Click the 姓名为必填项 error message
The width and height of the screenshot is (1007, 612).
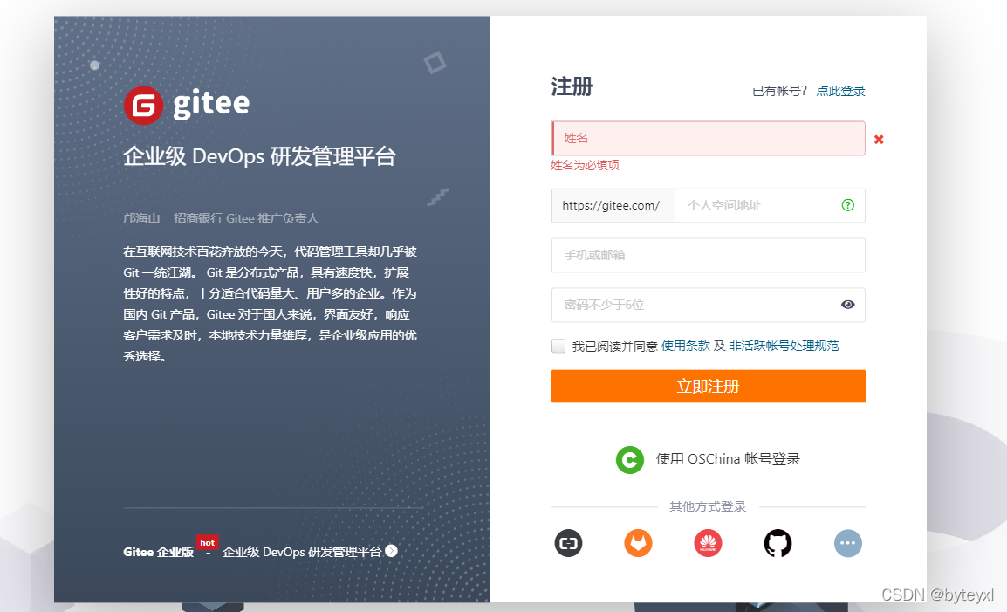pos(585,165)
